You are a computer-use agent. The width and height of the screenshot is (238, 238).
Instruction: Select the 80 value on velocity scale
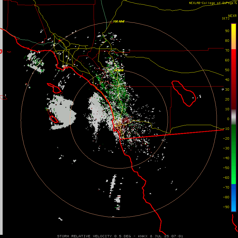[227, 41]
